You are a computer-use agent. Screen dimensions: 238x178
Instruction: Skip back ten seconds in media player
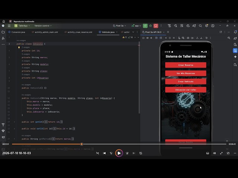click(111, 153)
